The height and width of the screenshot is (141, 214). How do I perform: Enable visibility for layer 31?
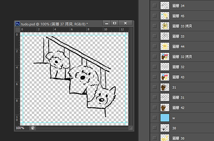155,87
